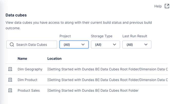Sort by the Location column header
The height and width of the screenshot is (104, 173).
point(54,59)
